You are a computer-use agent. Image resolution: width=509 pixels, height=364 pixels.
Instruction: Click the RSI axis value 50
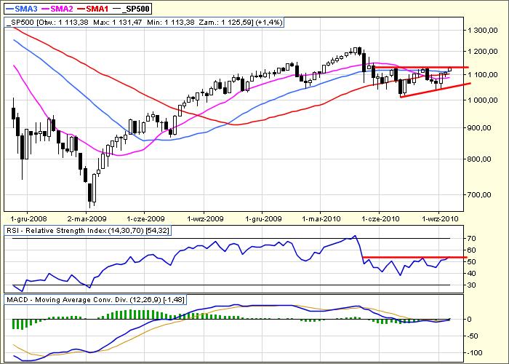[x=471, y=261]
